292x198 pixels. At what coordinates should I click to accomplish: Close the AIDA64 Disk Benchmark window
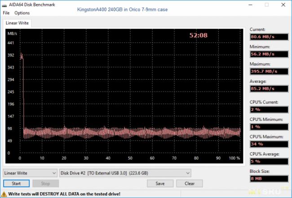point(283,5)
